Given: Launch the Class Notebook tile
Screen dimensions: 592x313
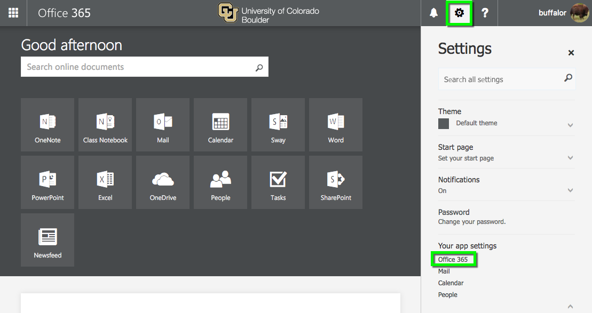Looking at the screenshot, I should click(x=105, y=125).
